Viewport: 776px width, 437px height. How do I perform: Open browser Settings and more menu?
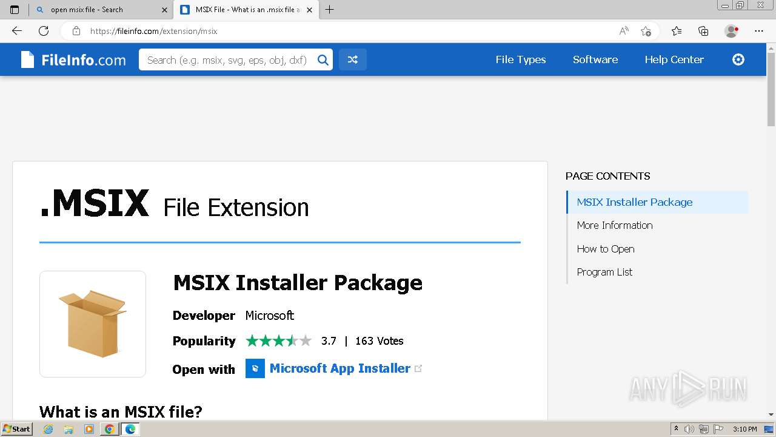tap(759, 31)
